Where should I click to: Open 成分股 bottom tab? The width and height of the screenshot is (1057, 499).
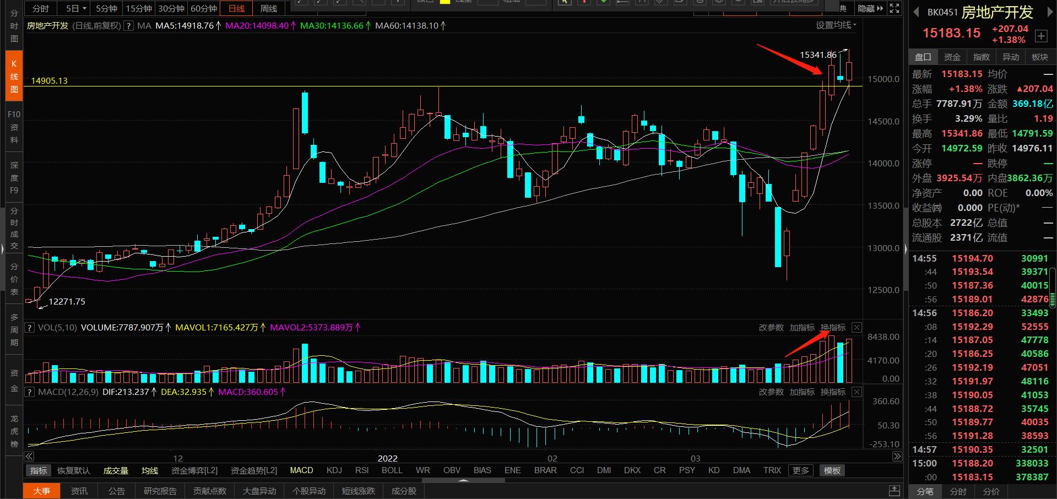[404, 491]
